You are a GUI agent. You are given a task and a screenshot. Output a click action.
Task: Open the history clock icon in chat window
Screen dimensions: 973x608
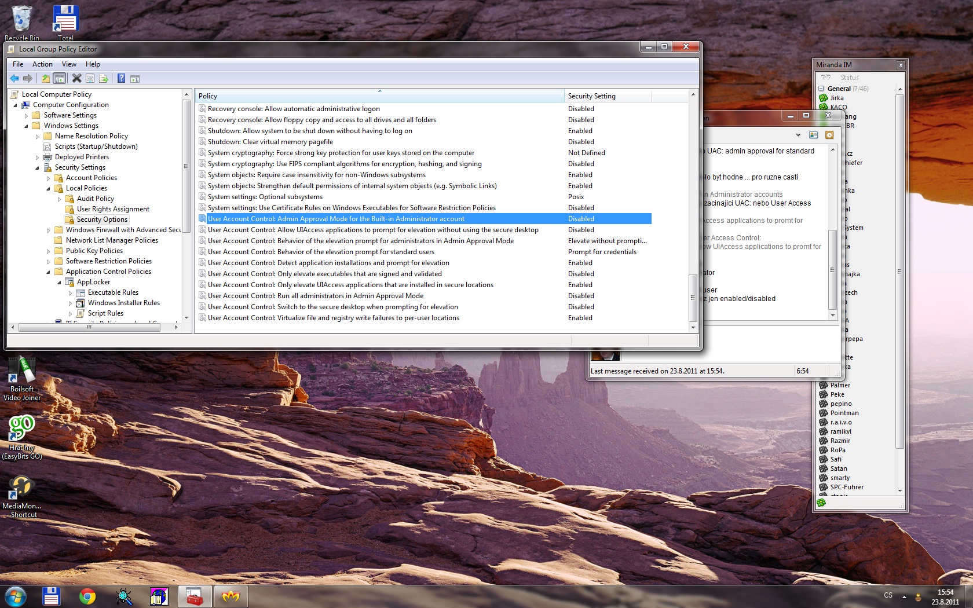click(x=829, y=135)
